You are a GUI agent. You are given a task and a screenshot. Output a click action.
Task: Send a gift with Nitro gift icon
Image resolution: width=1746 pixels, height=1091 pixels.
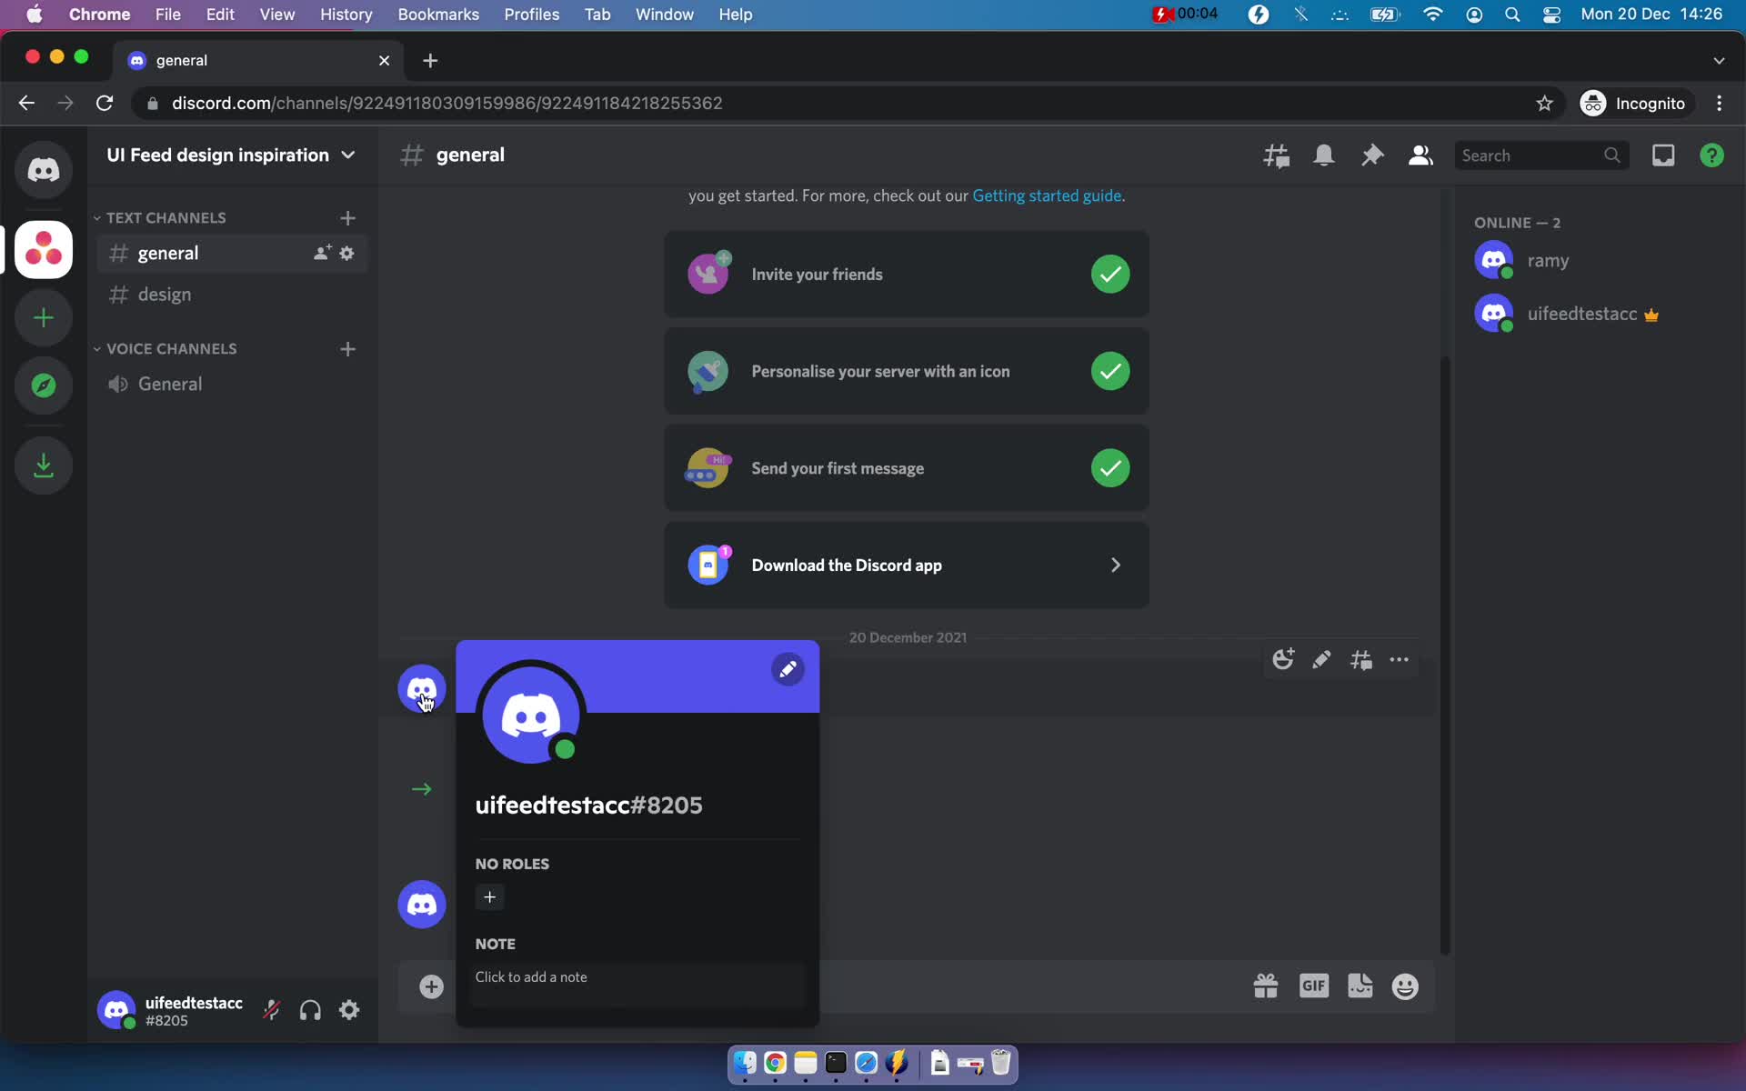tap(1266, 986)
